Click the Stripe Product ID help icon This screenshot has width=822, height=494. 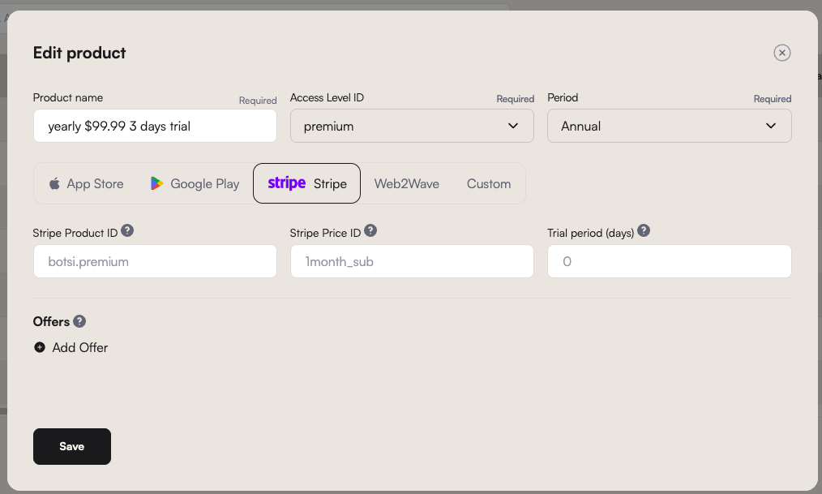coord(126,230)
